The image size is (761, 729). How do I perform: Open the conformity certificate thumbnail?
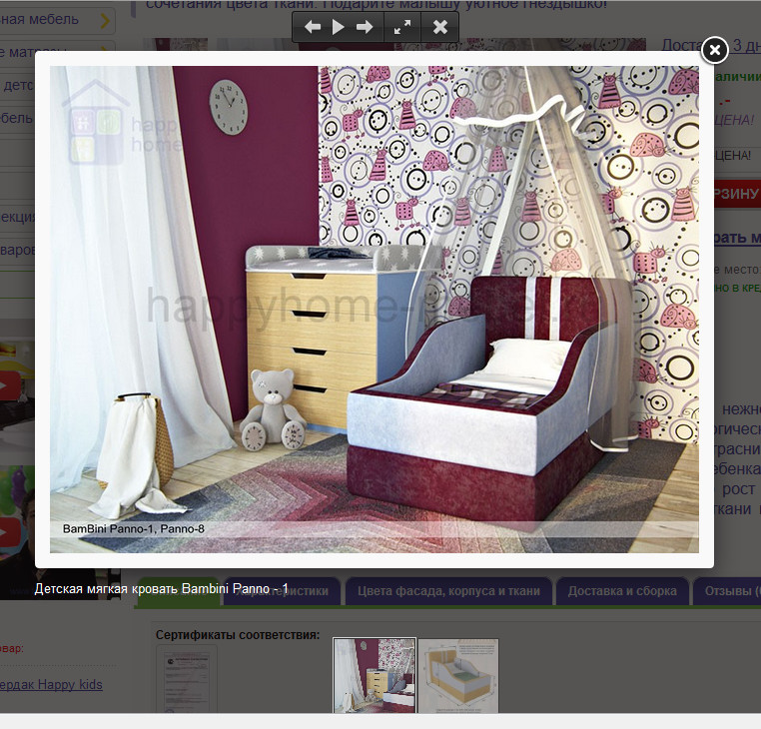point(186,678)
